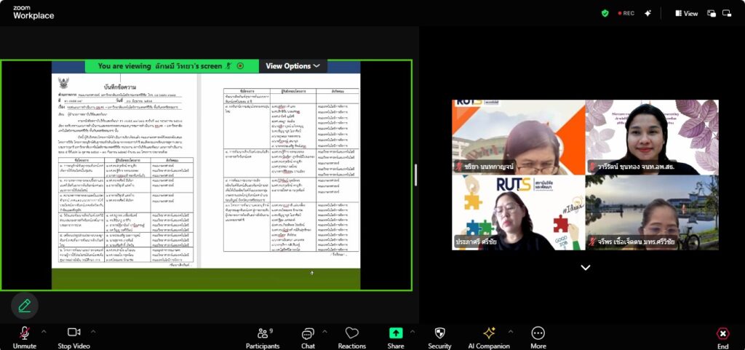Screen dimensions: 745x350
Task: Open the Chat panel
Action: click(308, 338)
